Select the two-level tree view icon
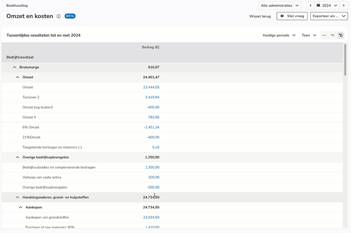Viewport: 351px width, 233px height. tap(333, 35)
